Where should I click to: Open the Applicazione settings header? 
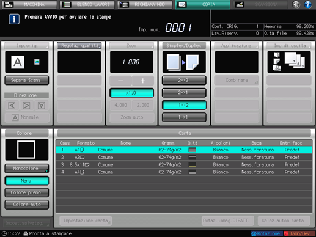(237, 46)
